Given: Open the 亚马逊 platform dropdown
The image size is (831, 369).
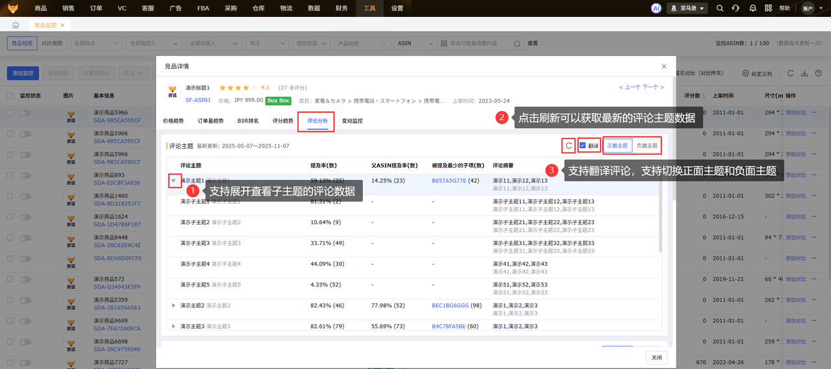Looking at the screenshot, I should [687, 8].
